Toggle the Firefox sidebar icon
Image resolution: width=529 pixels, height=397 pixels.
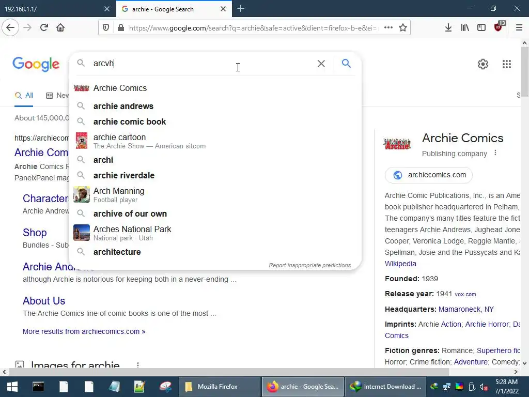(x=481, y=28)
